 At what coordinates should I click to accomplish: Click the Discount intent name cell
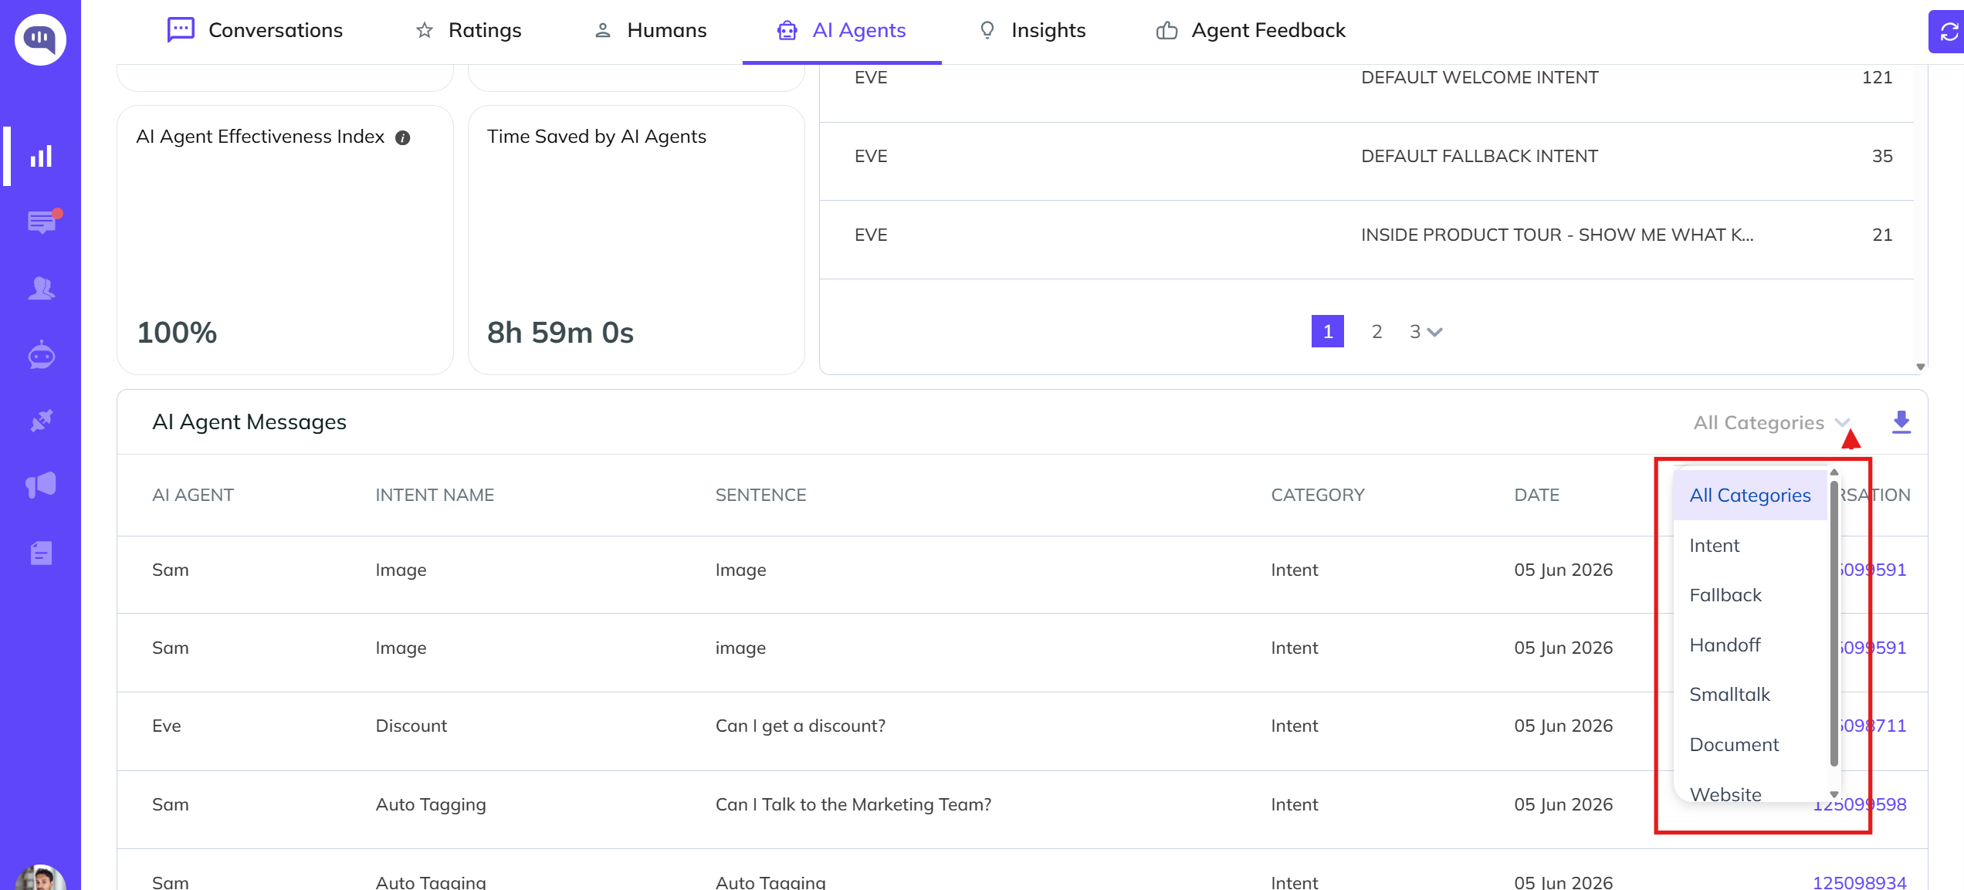coord(411,726)
